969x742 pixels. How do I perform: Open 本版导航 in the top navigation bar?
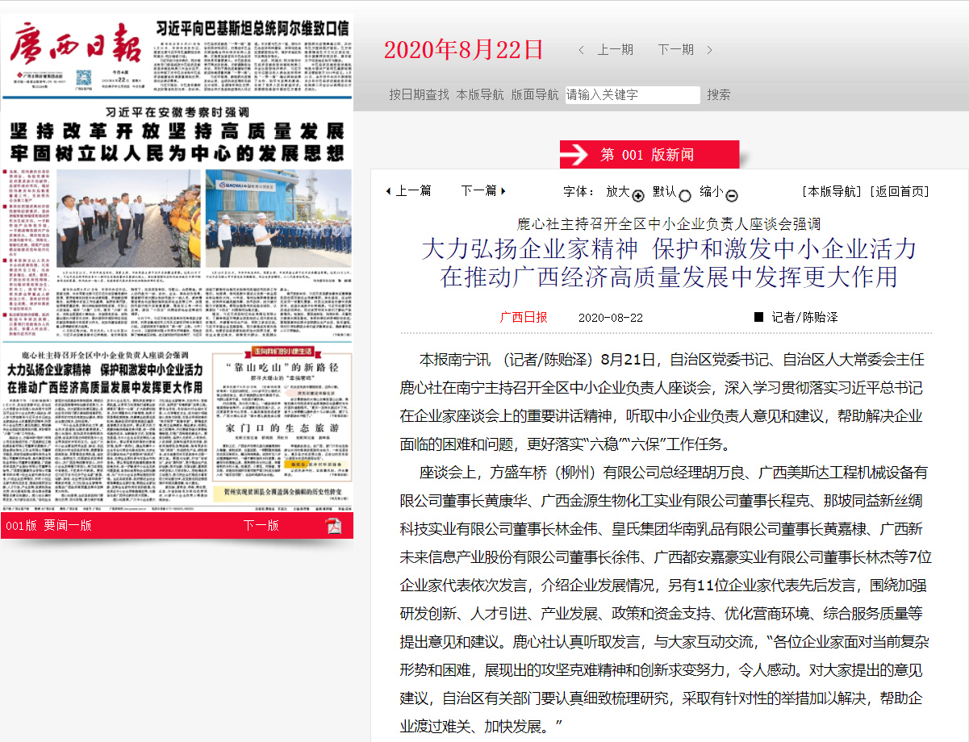480,94
